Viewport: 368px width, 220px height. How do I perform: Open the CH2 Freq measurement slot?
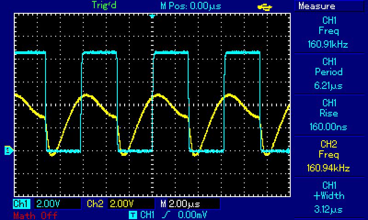(328, 156)
